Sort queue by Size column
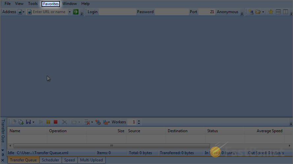 pos(106,131)
